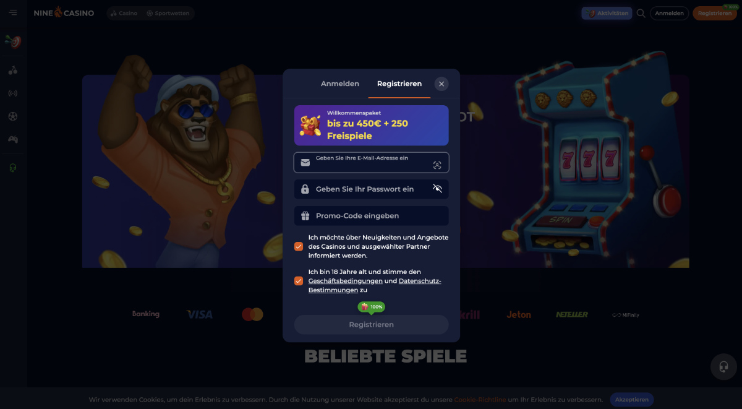Uncheck the news and offers checkbox
The width and height of the screenshot is (742, 409).
click(299, 246)
